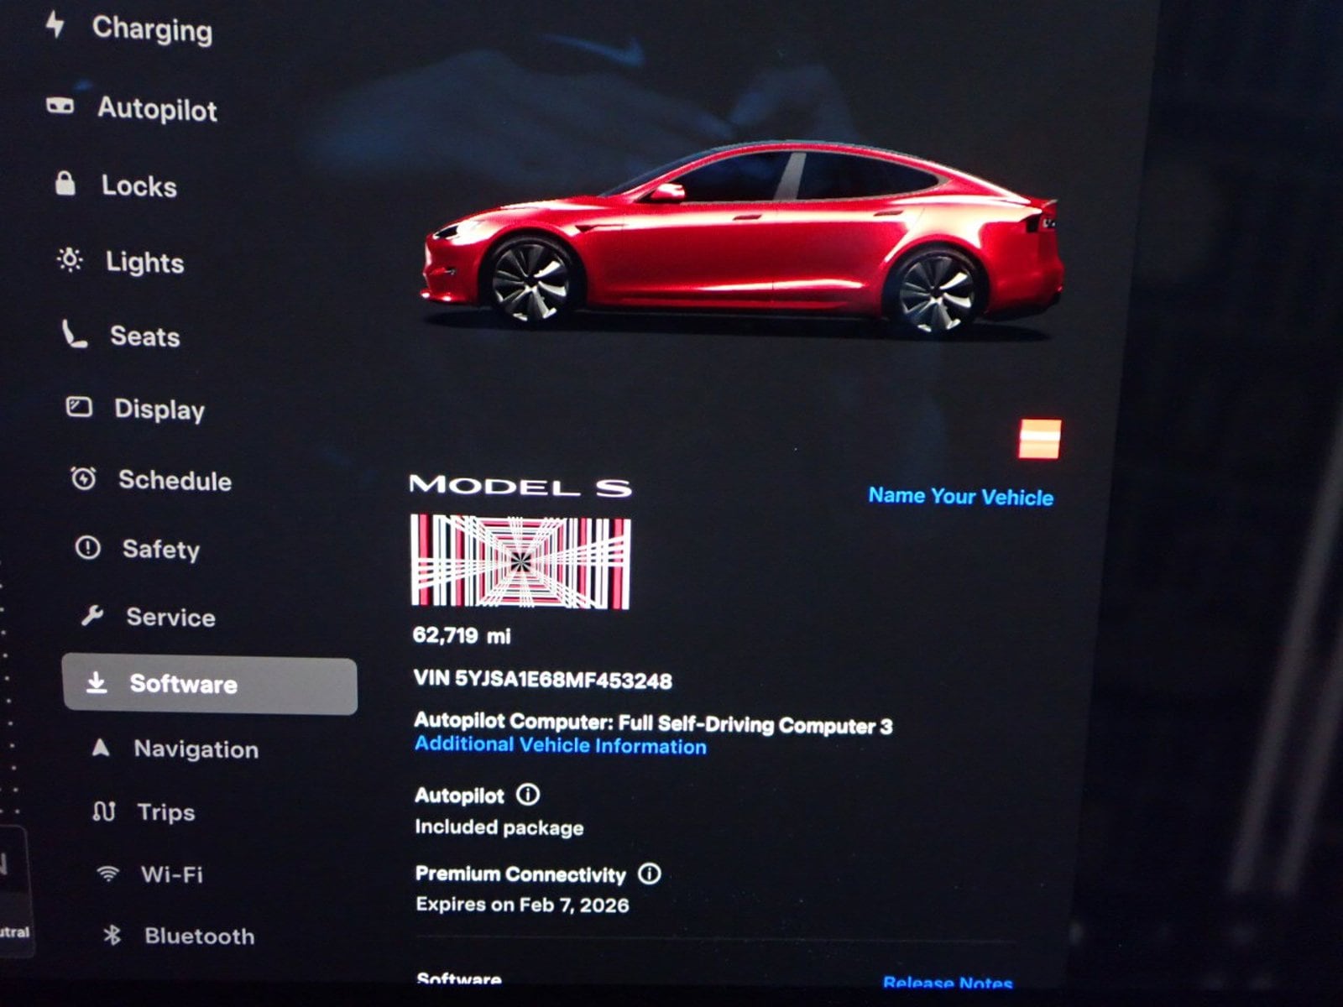Click the Lights sun icon
Viewport: 1343px width, 1007px height.
coord(70,260)
